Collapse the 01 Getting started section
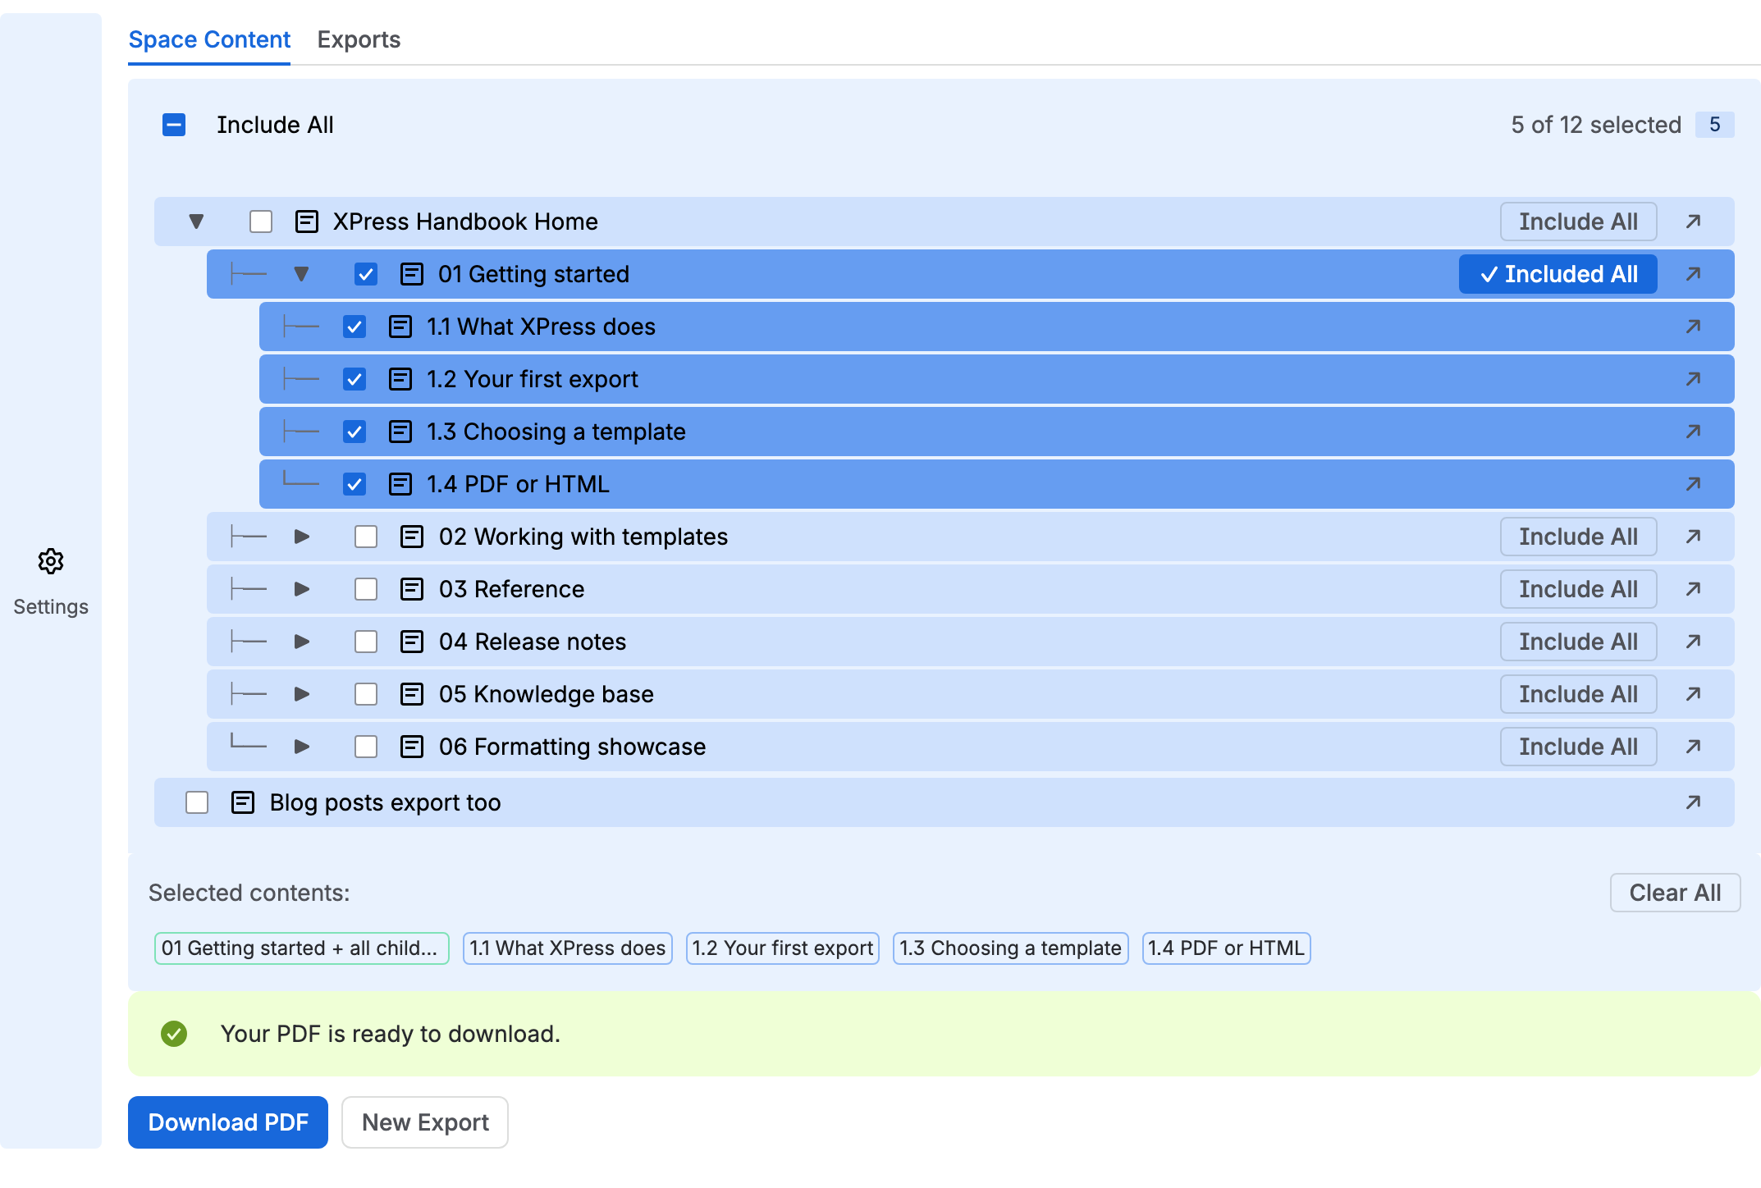The height and width of the screenshot is (1188, 1761). click(x=301, y=274)
